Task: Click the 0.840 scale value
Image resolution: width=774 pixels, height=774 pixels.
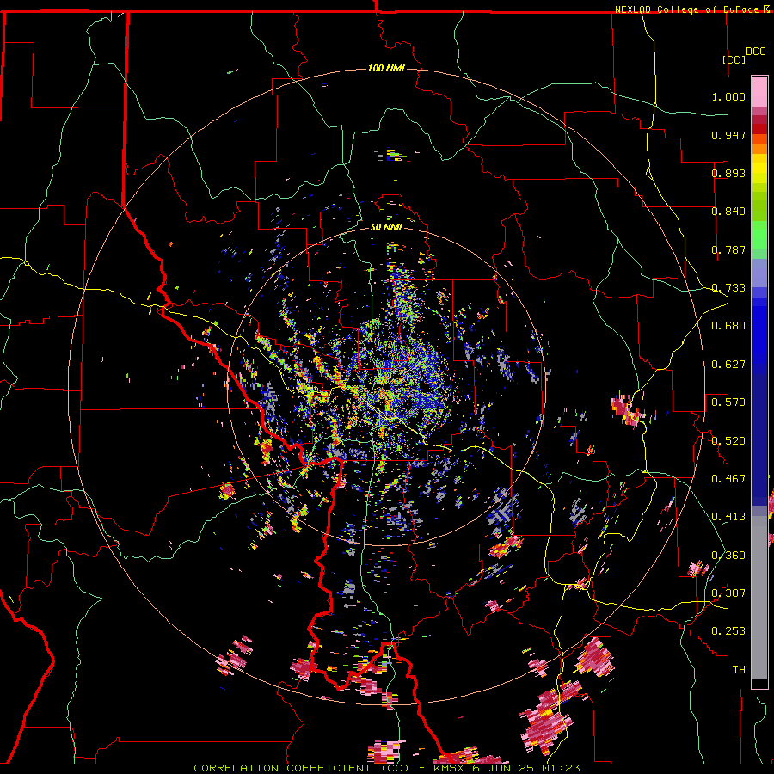Action: pos(728,212)
